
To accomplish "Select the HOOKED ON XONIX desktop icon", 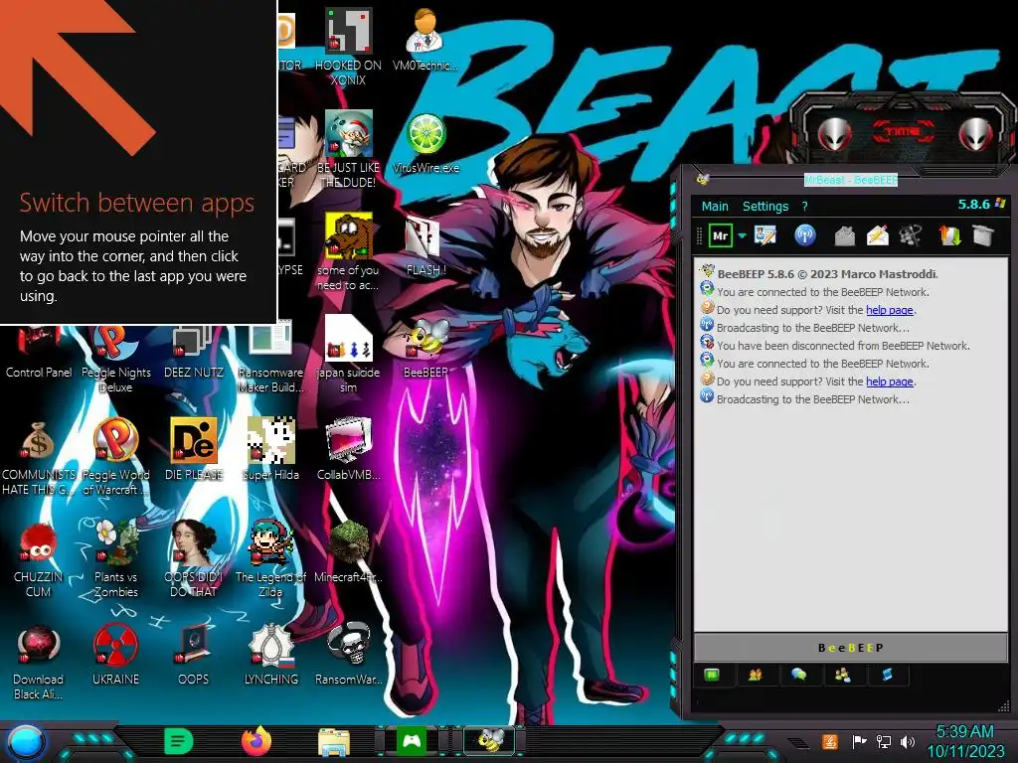I will pos(348,47).
